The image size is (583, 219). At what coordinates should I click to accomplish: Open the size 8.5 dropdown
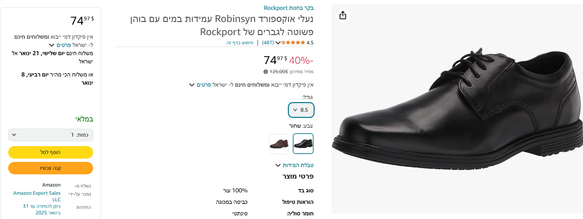tap(301, 110)
